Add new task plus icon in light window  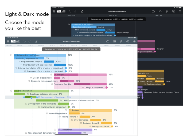pyautogui.click(x=134, y=41)
